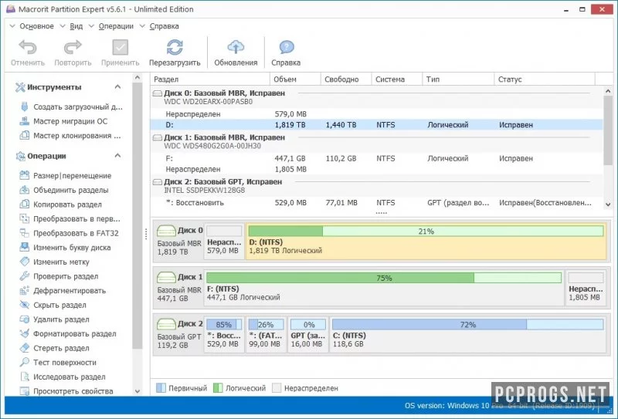Image resolution: width=618 pixels, height=419 pixels.
Task: Select the *: Восстановить partition row
Action: coord(376,203)
